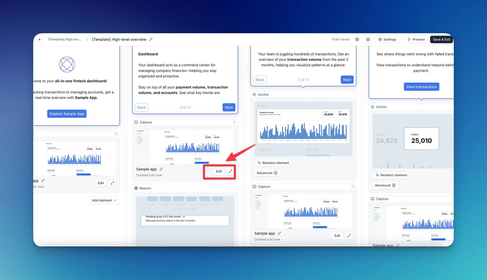Toggle panel icon on step 3 Capture header
The image size is (487, 280).
pos(353,187)
